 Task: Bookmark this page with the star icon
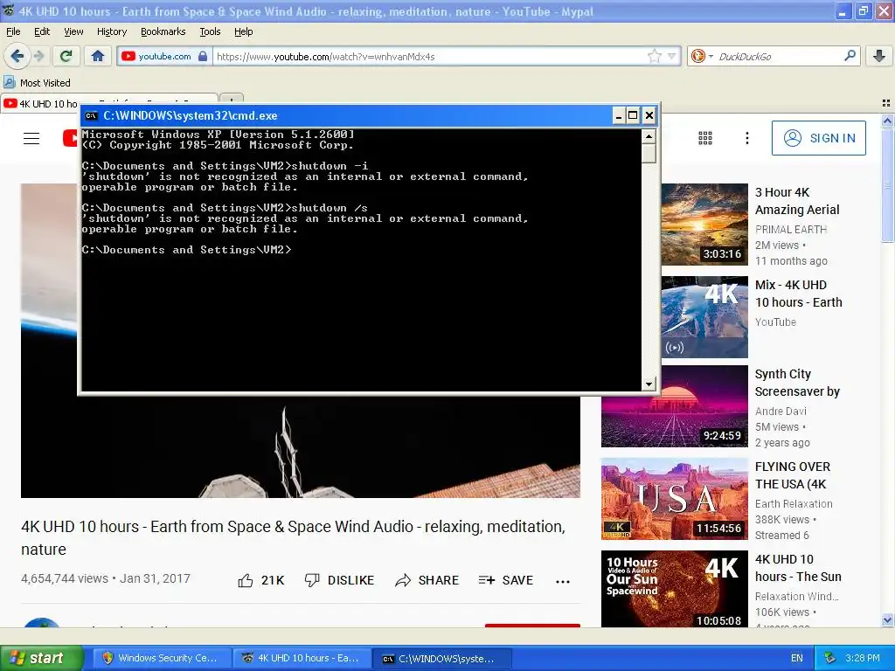tap(654, 56)
